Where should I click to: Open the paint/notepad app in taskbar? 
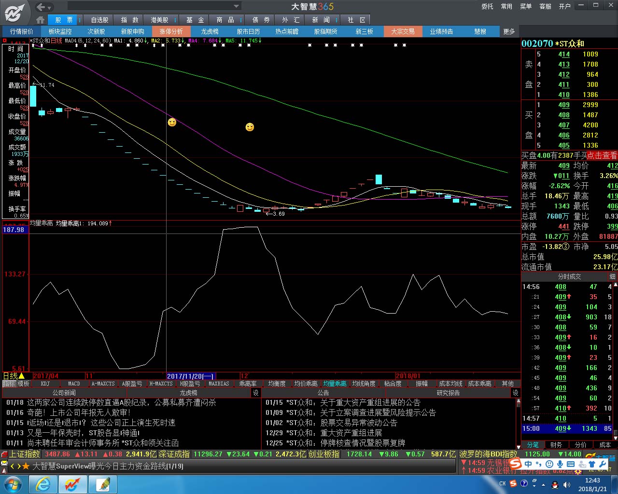103,484
